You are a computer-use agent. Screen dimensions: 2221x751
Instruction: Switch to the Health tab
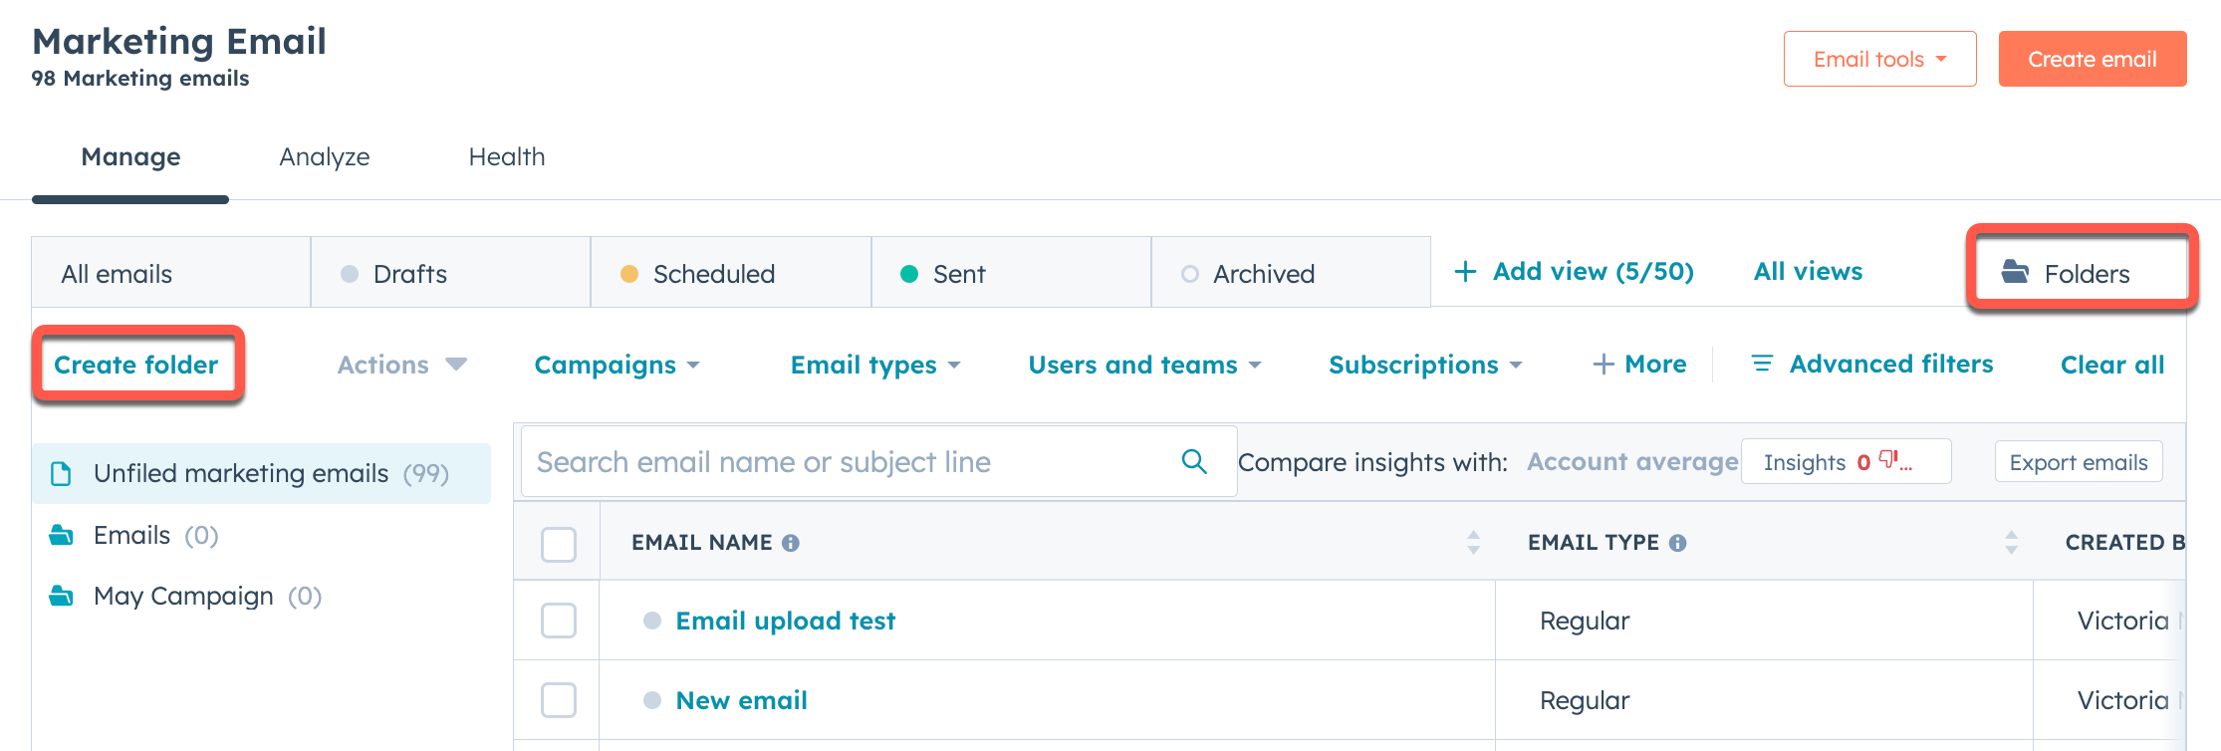tap(507, 157)
